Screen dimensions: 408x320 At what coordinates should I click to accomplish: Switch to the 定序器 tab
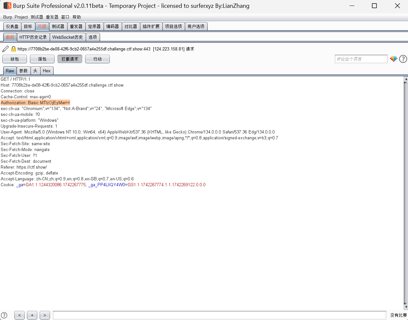(95, 26)
